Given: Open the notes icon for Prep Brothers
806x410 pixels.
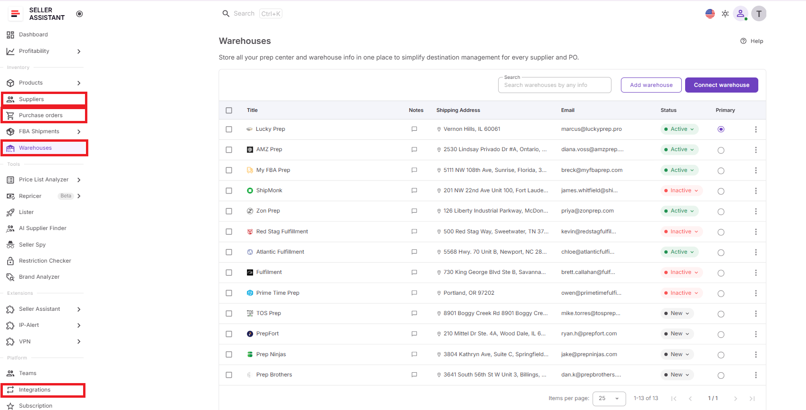Looking at the screenshot, I should 414,375.
